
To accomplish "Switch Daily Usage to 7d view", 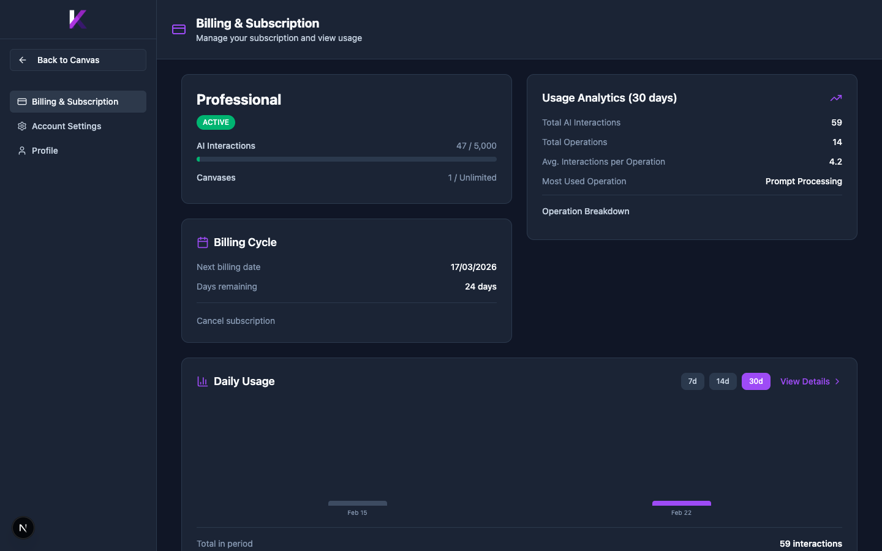I will 692,381.
